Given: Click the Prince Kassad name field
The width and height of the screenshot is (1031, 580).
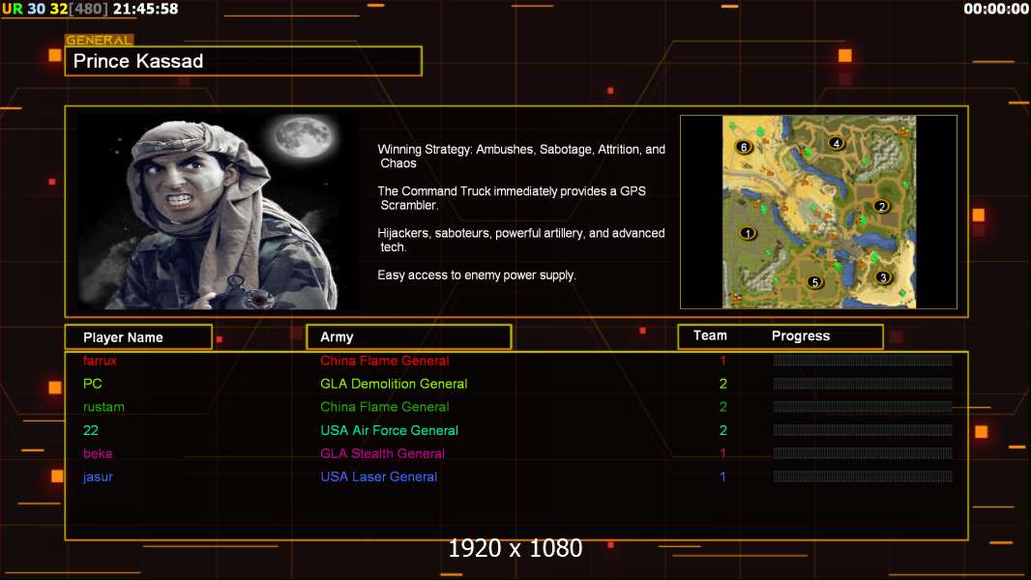Looking at the screenshot, I should [x=244, y=61].
